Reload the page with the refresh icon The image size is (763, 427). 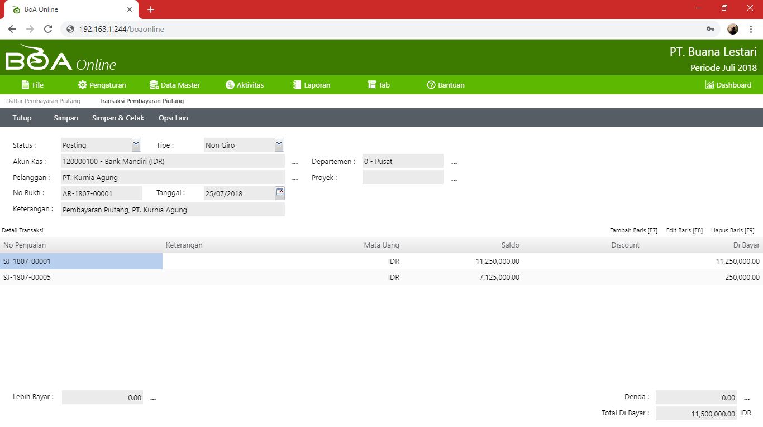(48, 29)
